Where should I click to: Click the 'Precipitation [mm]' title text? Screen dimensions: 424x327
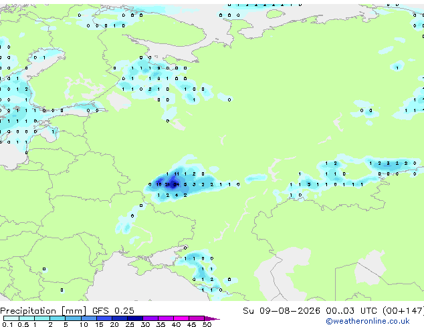pyautogui.click(x=43, y=311)
